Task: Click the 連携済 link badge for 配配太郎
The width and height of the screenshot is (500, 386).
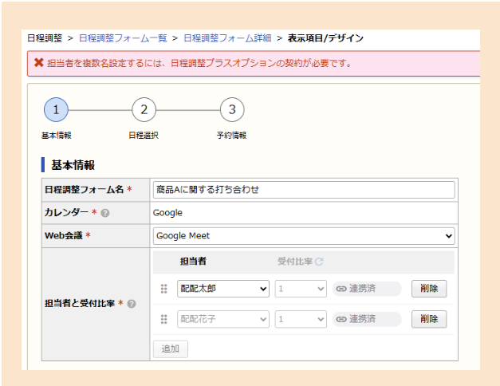Action: coord(366,289)
